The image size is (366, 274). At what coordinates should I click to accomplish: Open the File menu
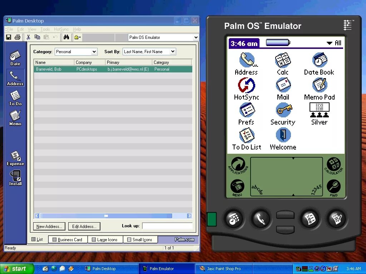pyautogui.click(x=10, y=29)
